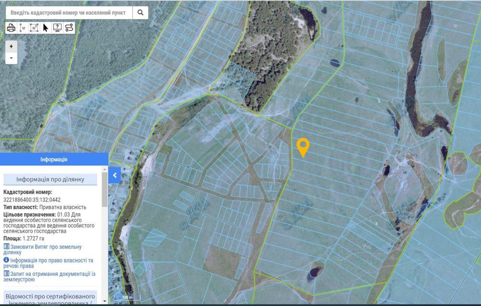Select cadastral number 3221886400:35:132:0442 text

coord(32,200)
